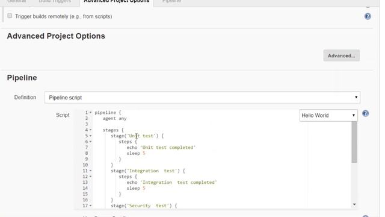Click the 'Unit test' stage name on line 5
This screenshot has width=385, height=217.
click(x=141, y=136)
